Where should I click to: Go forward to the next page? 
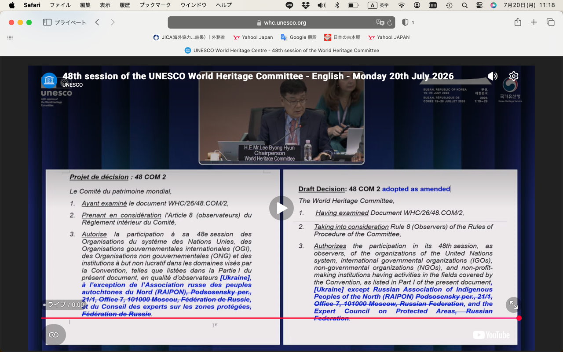coord(113,22)
